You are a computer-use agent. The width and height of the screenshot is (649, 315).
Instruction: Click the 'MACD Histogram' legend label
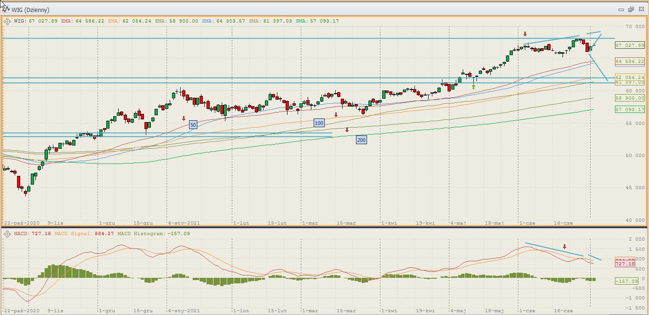(139, 234)
